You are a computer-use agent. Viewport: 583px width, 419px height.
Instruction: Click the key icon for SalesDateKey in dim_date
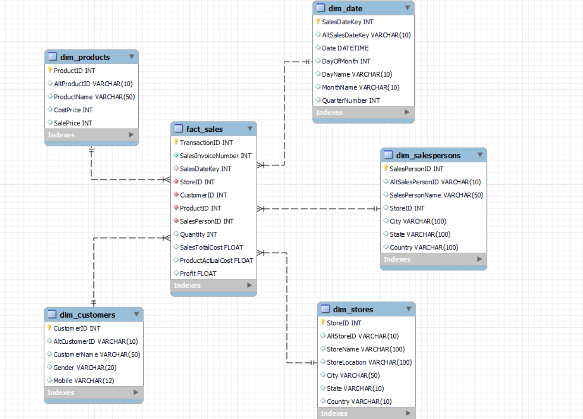click(x=318, y=22)
